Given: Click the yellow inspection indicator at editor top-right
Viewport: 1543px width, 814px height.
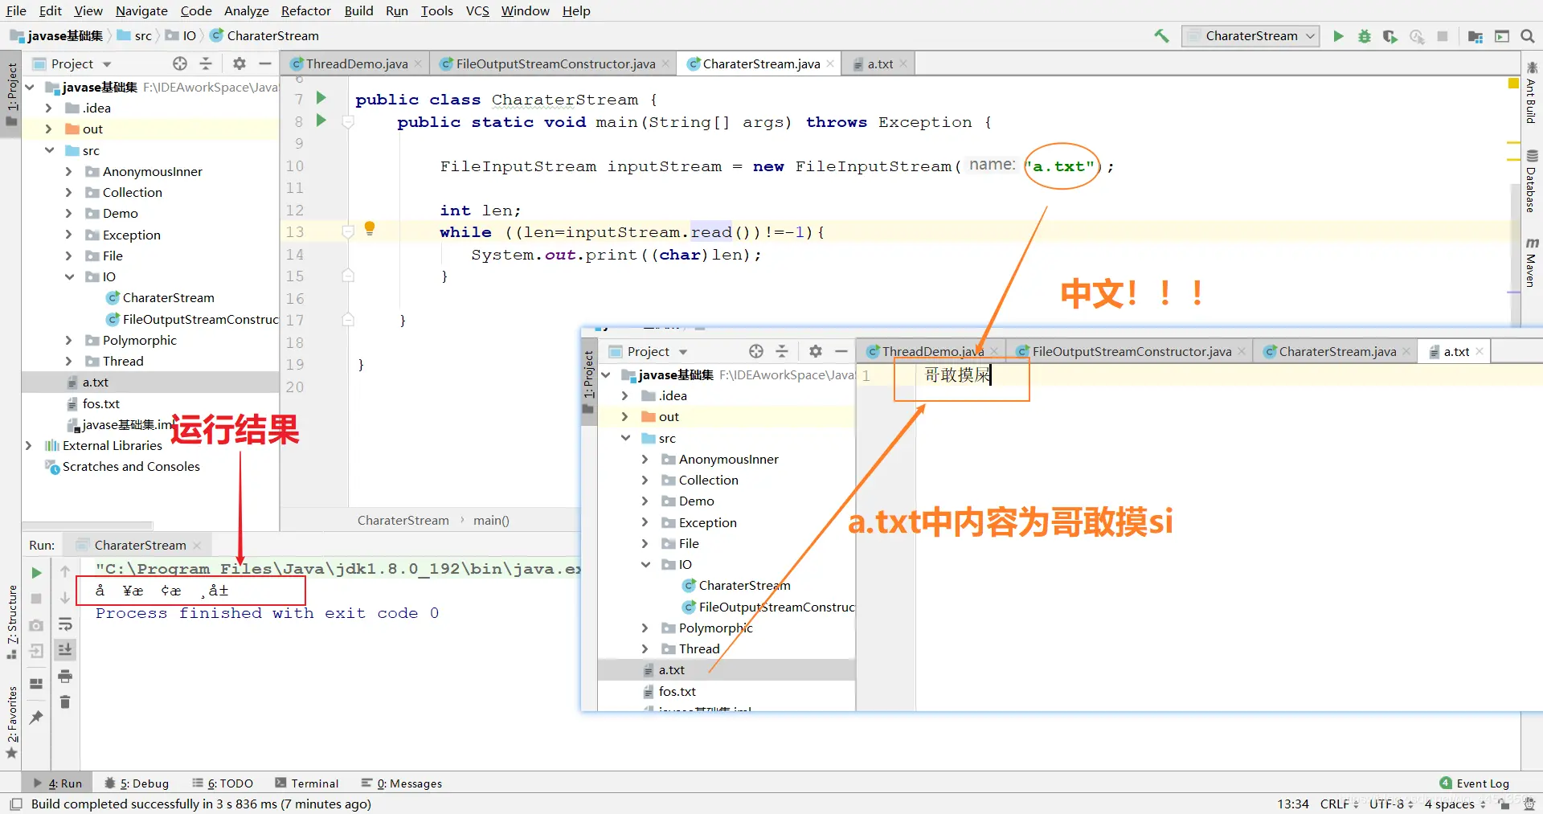Looking at the screenshot, I should [1513, 84].
